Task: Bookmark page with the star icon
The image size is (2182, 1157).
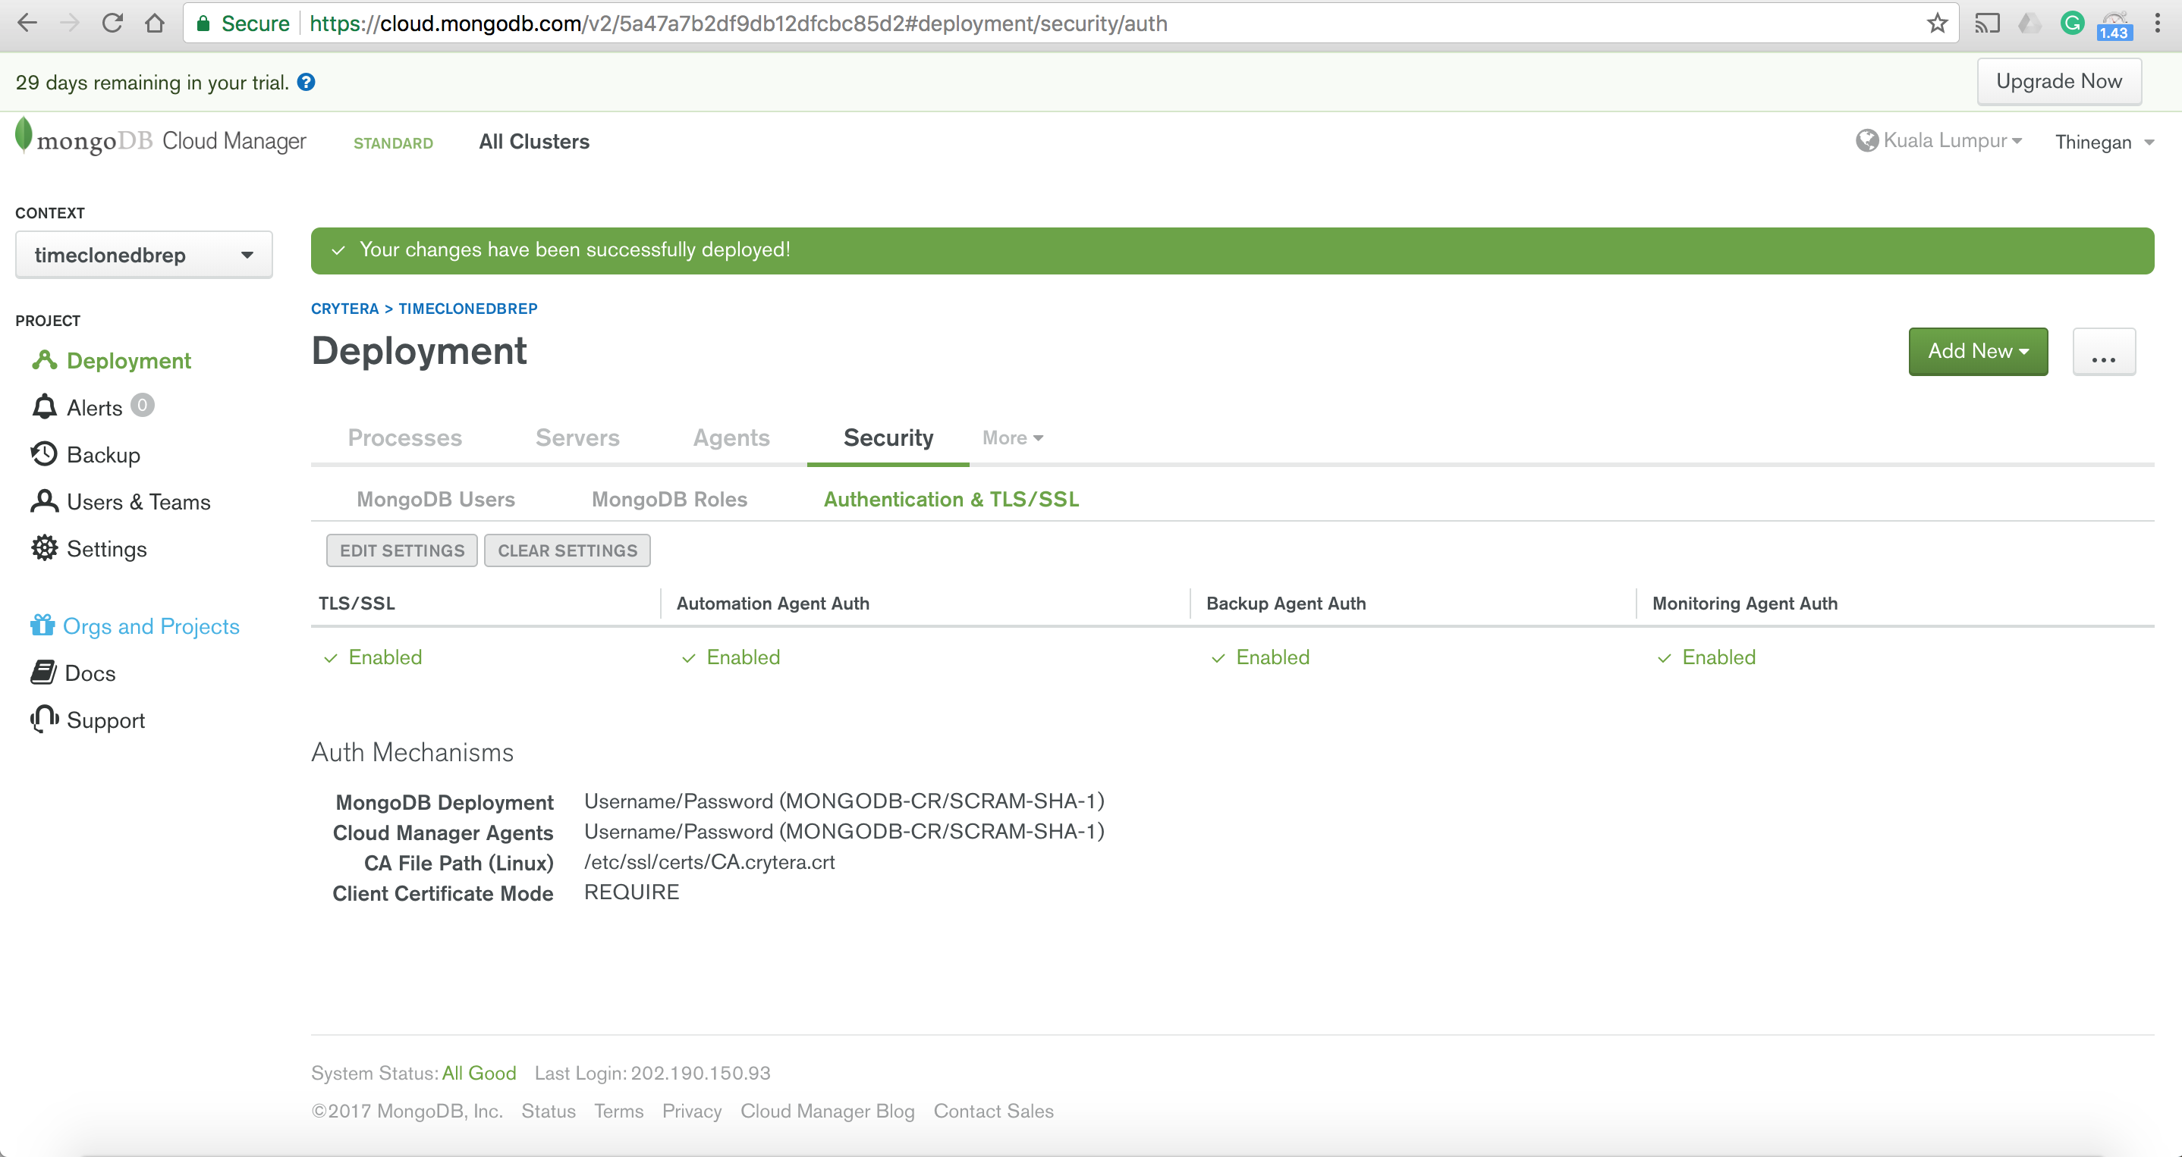Action: tap(1936, 23)
